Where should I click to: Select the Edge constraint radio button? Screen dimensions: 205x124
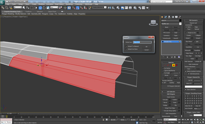193,27
